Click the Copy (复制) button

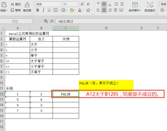click(16, 10)
